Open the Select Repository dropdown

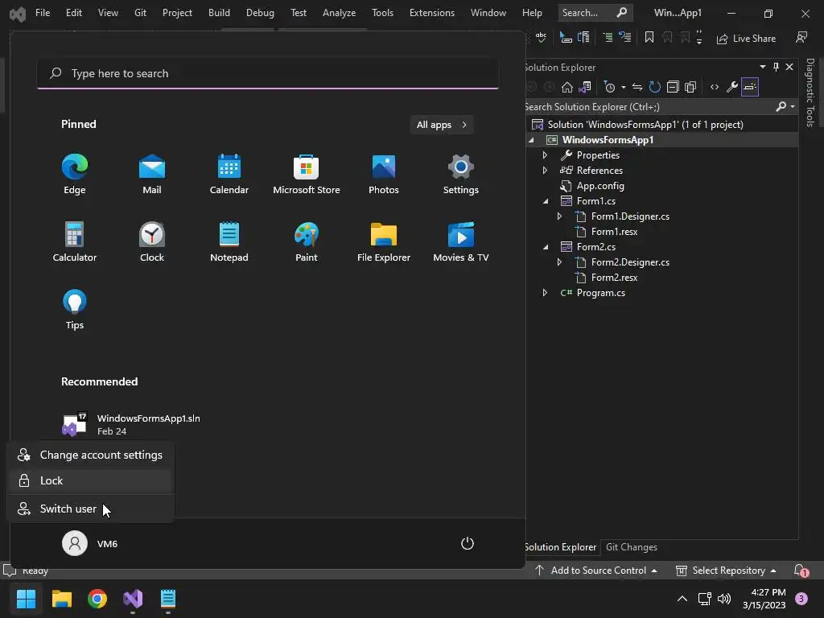pyautogui.click(x=726, y=571)
